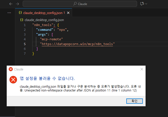Click the claude_desktop_config.json breadcrumb
Viewport: 168px width, 117px height.
(44, 20)
